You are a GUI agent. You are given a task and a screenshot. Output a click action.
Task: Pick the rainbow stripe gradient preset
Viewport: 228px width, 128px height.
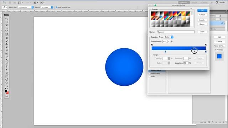point(166,18)
